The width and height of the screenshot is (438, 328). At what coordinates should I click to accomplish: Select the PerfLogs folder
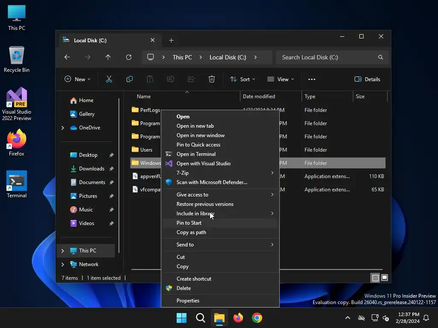145,110
